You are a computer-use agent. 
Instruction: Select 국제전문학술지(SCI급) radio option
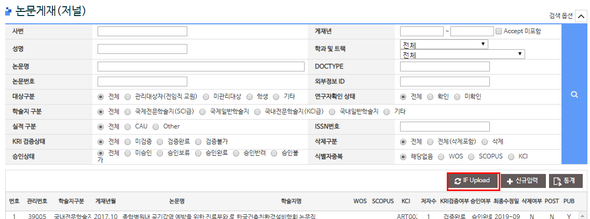[x=128, y=111]
